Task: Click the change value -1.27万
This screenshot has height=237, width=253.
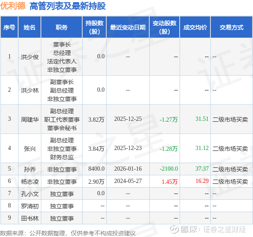Action: (x=169, y=120)
